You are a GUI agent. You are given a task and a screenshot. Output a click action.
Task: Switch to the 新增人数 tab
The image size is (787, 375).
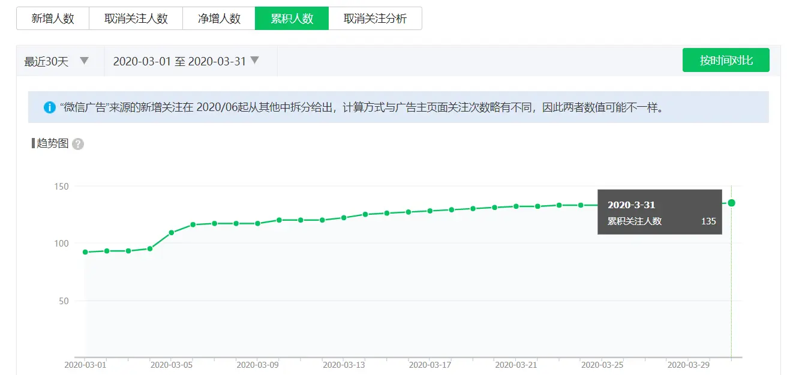click(53, 19)
